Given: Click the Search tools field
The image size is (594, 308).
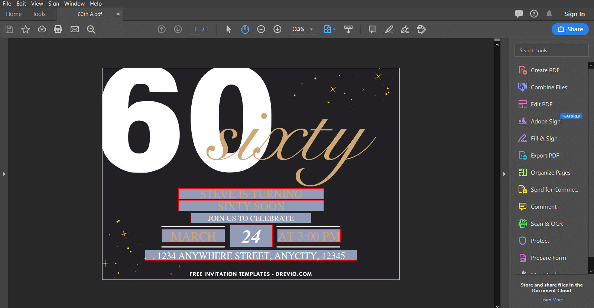Looking at the screenshot, I should click(x=552, y=50).
